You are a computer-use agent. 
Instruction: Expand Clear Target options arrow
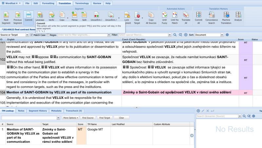tap(142, 18)
